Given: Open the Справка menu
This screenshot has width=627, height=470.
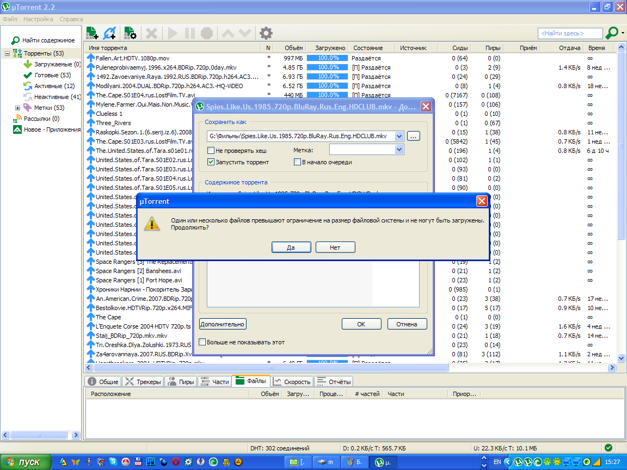Looking at the screenshot, I should pos(71,19).
